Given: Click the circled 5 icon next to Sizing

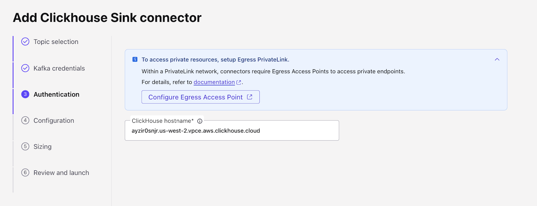Looking at the screenshot, I should tap(25, 147).
